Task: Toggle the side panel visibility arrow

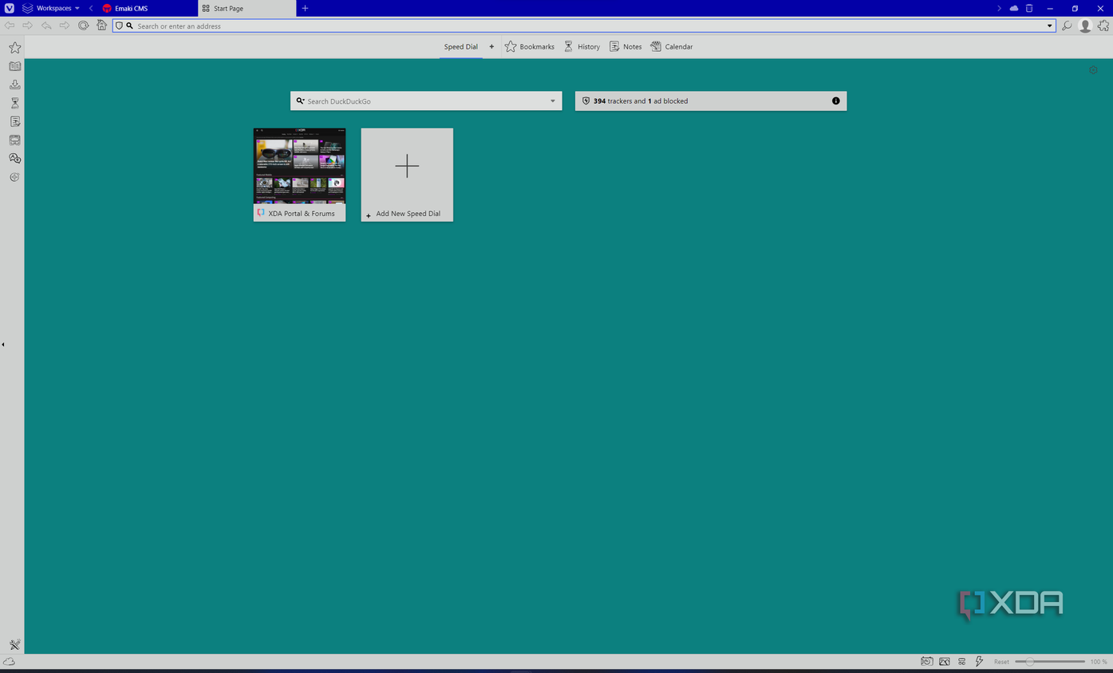Action: tap(3, 344)
